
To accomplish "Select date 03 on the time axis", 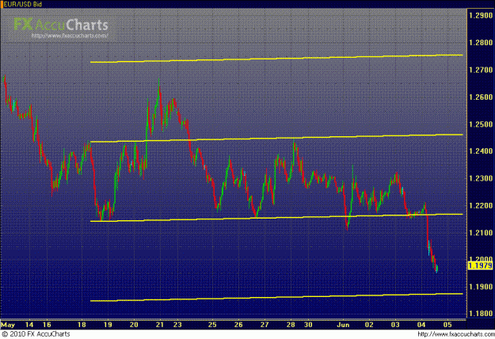I will click(395, 325).
